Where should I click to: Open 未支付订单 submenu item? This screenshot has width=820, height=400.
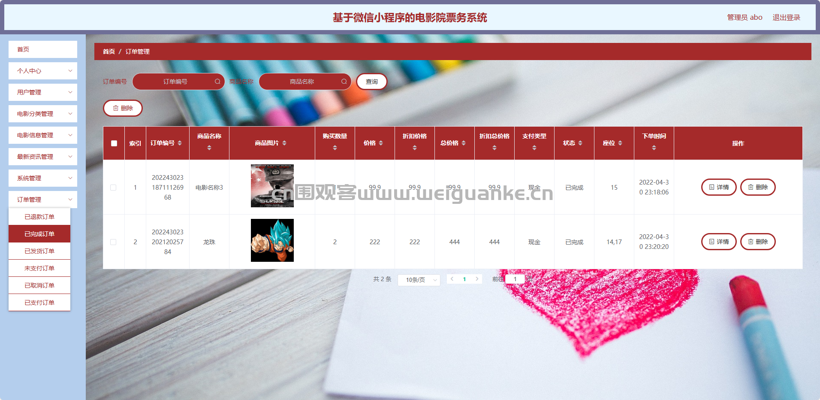coord(39,268)
